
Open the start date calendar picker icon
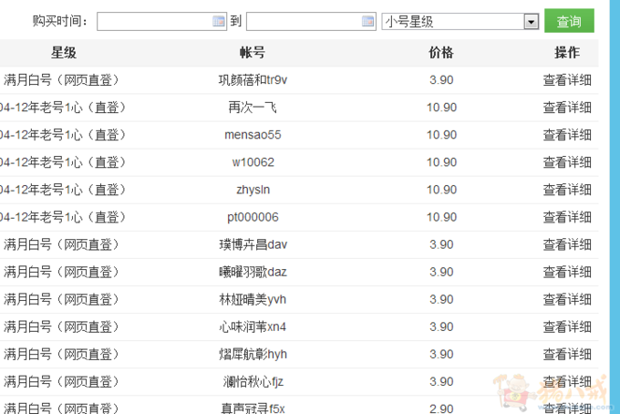(x=219, y=21)
